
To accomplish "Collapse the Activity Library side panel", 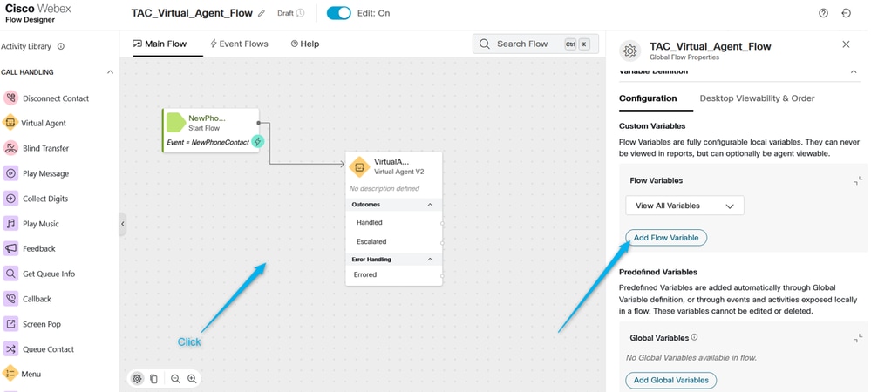I will pos(123,224).
